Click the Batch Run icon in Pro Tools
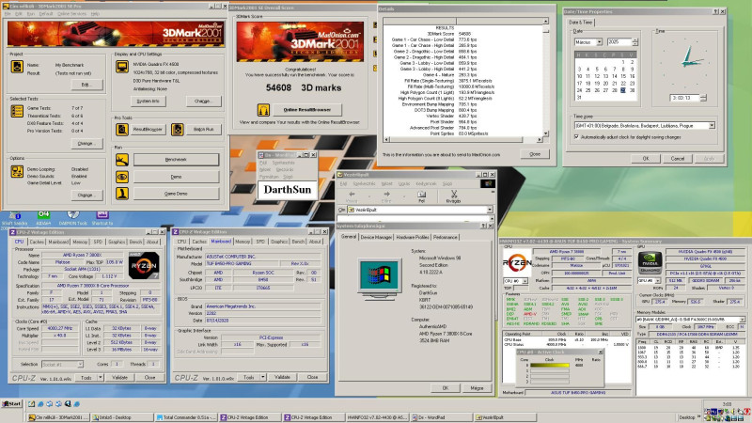 point(178,129)
